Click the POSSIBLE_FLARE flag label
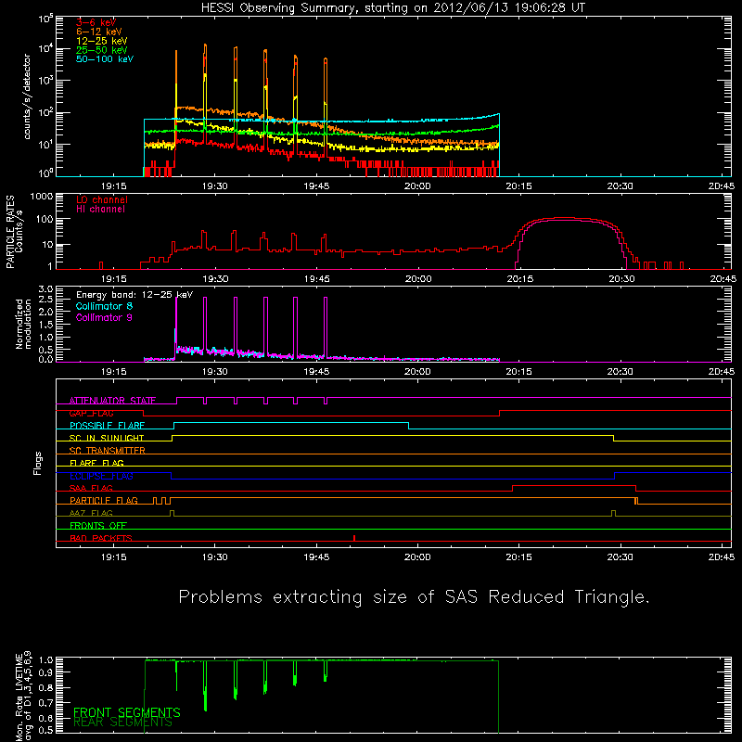 [x=107, y=426]
